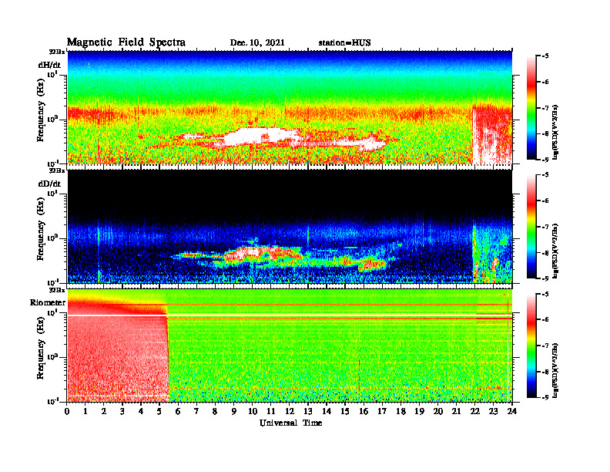This screenshot has width=610, height=472.
Task: Click hour 13 on Universal Time axis
Action: [x=308, y=411]
